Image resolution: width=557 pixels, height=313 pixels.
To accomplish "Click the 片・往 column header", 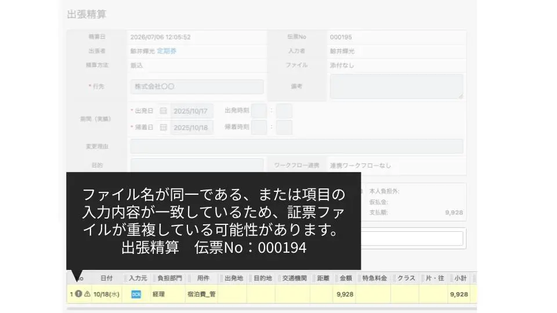I will [x=435, y=278].
